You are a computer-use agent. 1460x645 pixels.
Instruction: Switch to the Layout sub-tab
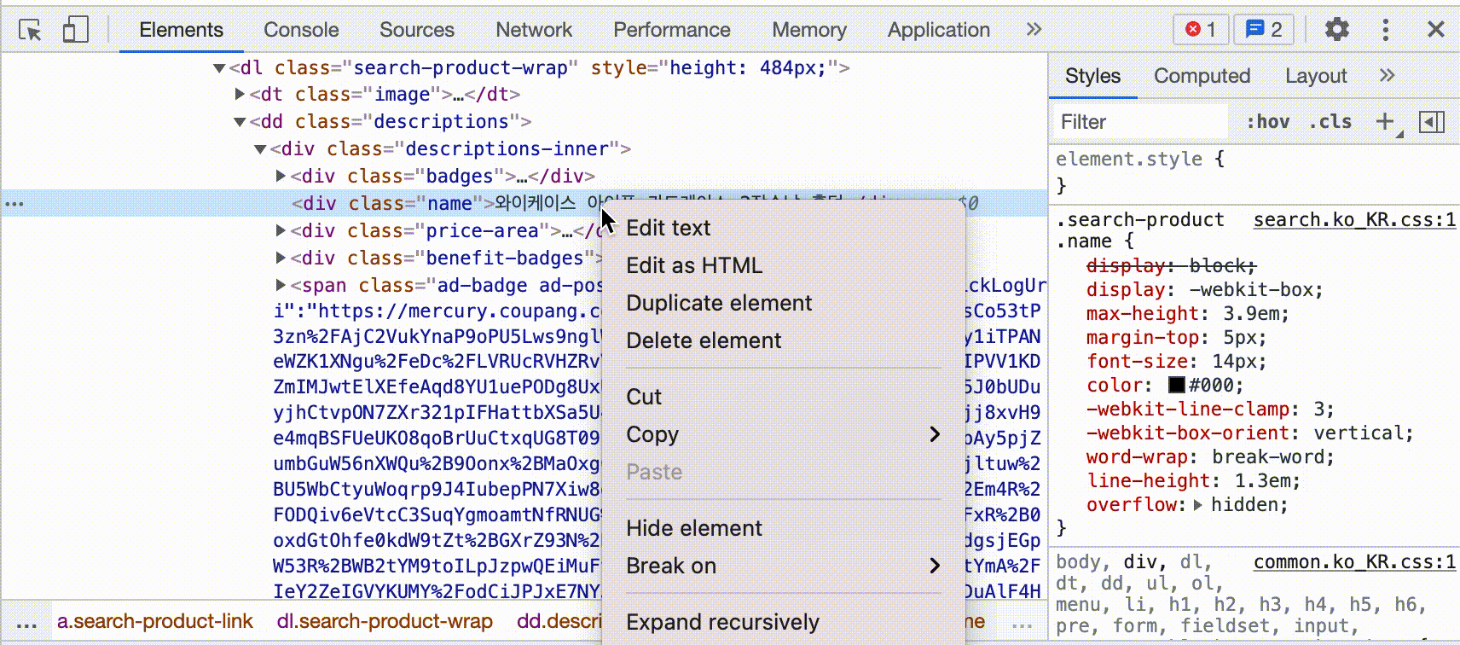pyautogui.click(x=1316, y=76)
